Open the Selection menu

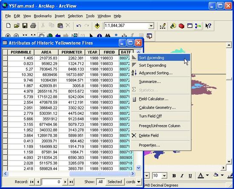point(75,16)
